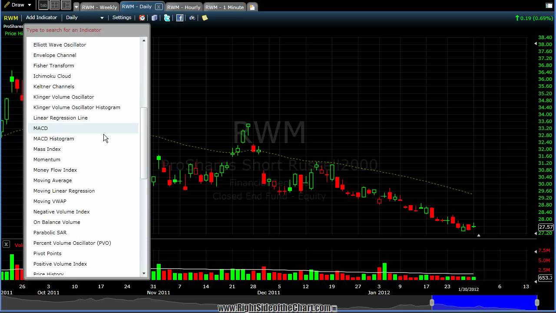This screenshot has height=313, width=556.
Task: Choose Fisher Transform from the list
Action: tap(83, 66)
